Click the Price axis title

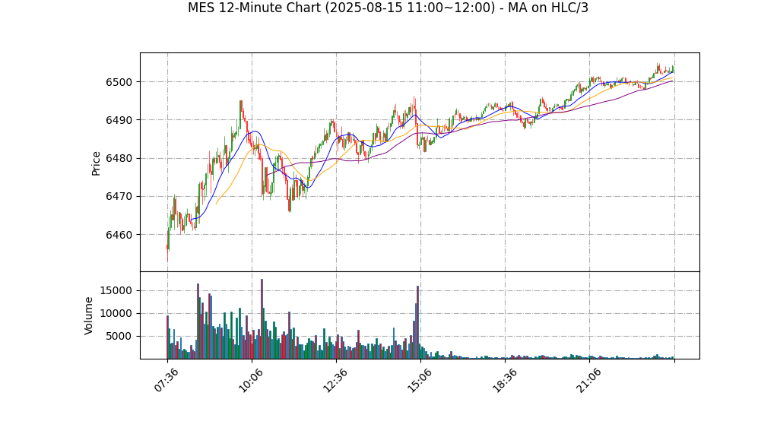pos(96,163)
